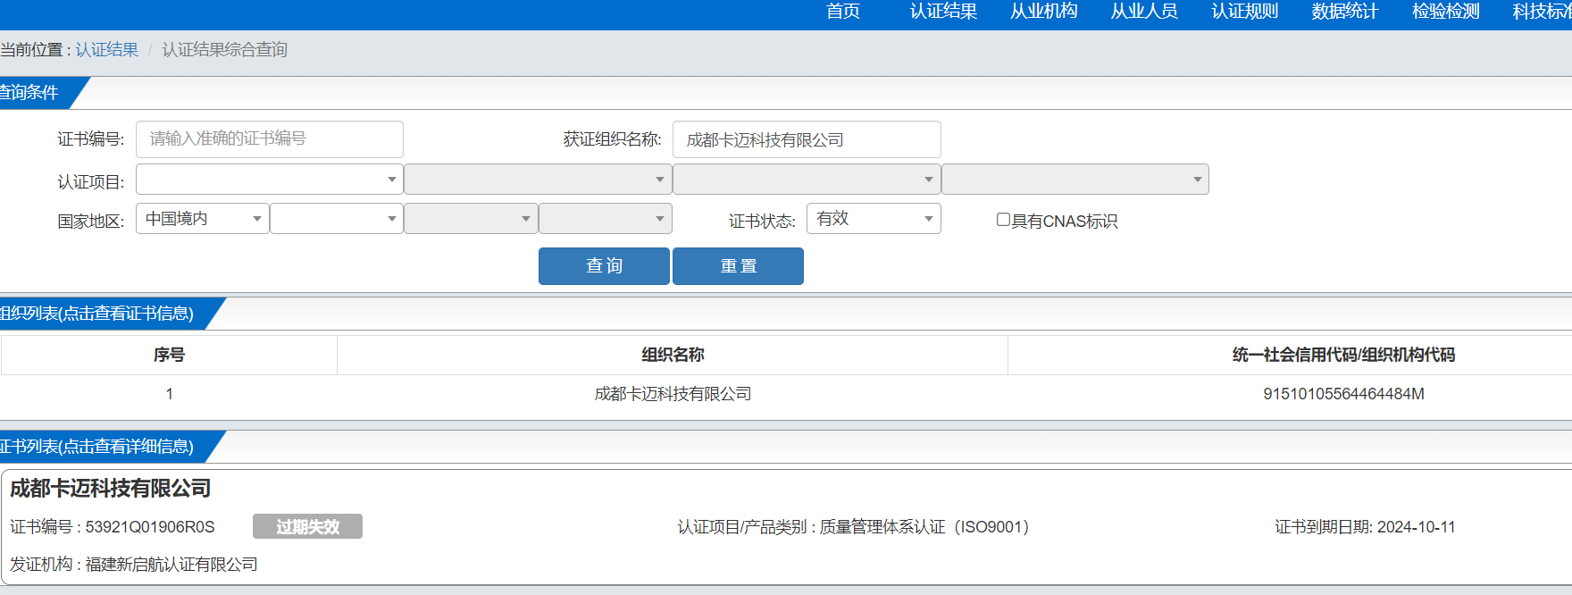Click 发证机构 福建新启航认证有限公司 text
This screenshot has width=1572, height=595.
tap(134, 565)
